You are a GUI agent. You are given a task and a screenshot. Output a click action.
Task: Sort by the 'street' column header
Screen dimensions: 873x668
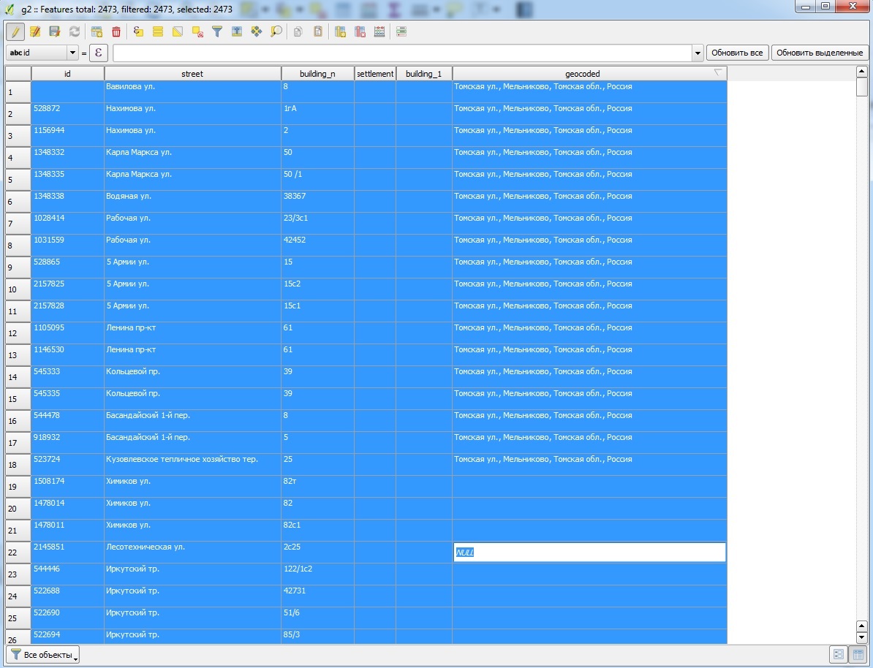192,74
